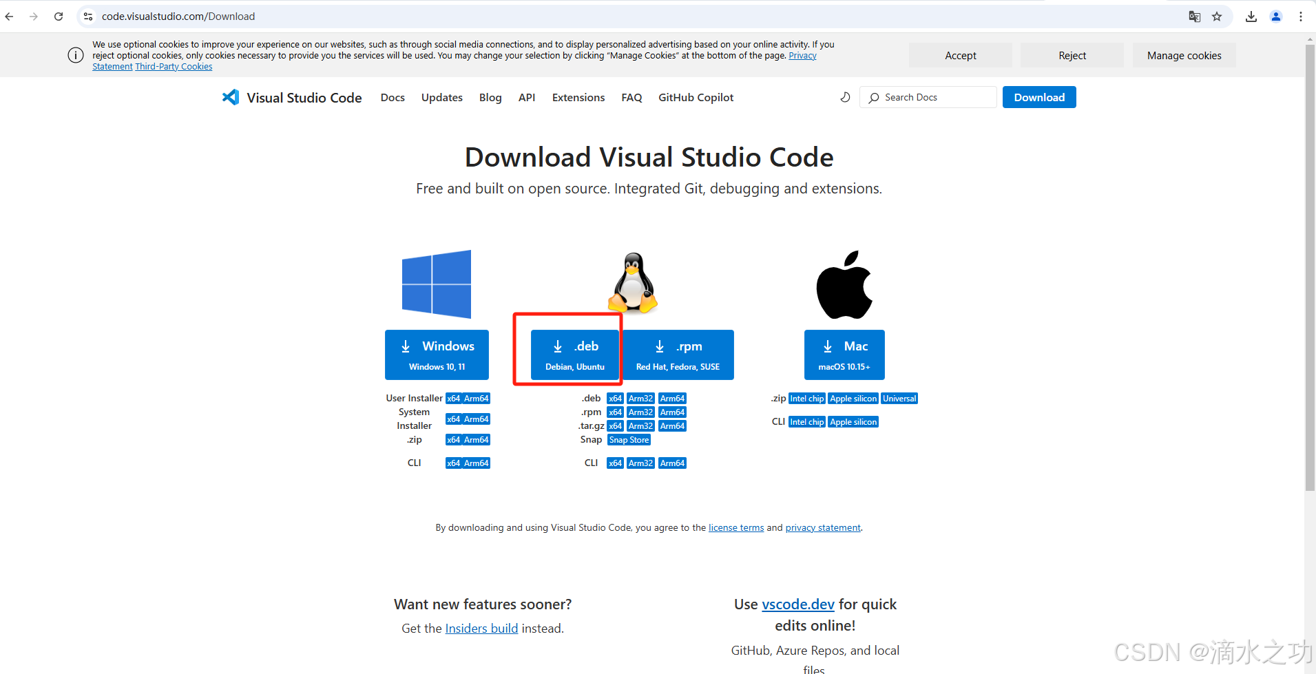Open the Chrome three-dot menu
This screenshot has width=1316, height=674.
point(1301,17)
